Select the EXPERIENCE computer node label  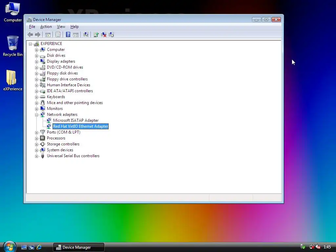(51, 44)
